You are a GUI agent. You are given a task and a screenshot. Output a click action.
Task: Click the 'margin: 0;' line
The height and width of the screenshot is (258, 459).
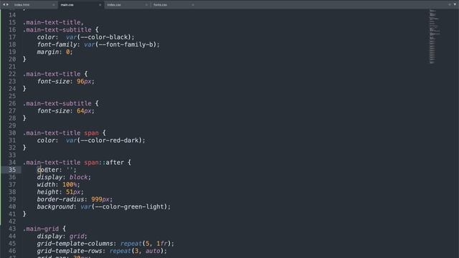pos(55,52)
